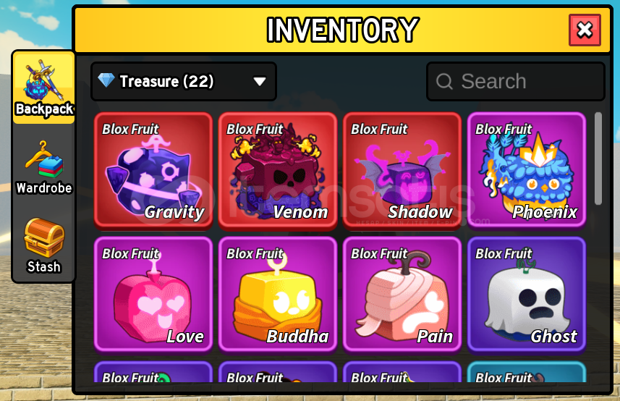
Task: Select the Gravity Blox Fruit item
Action: (x=153, y=170)
